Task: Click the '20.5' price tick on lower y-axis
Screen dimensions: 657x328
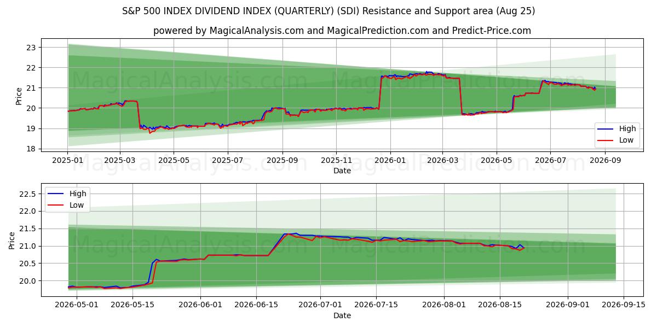Action: tap(28, 263)
